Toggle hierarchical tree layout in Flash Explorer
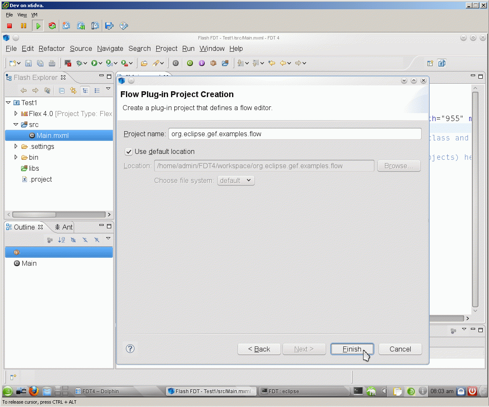 tap(85, 91)
